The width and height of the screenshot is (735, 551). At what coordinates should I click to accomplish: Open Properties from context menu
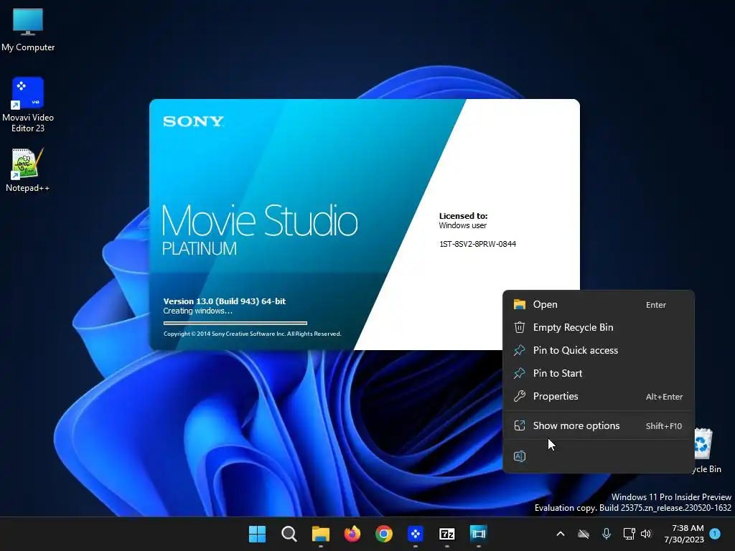[598, 396]
